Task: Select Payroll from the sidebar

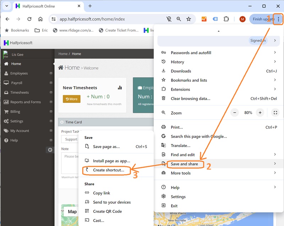Action: click(x=16, y=83)
